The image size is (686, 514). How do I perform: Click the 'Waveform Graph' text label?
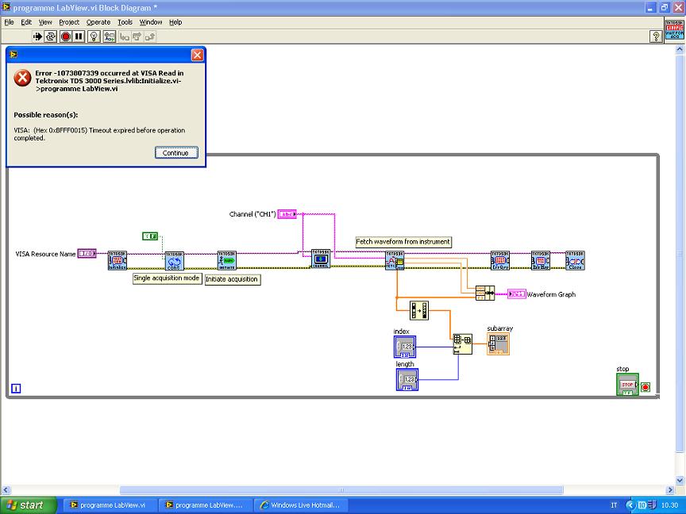coord(551,294)
